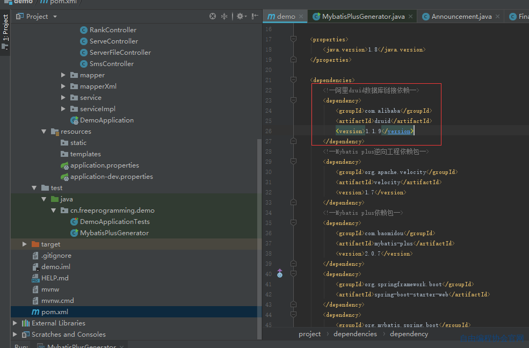The width and height of the screenshot is (529, 348).
Task: Close the Announcement.java tab
Action: pos(498,16)
